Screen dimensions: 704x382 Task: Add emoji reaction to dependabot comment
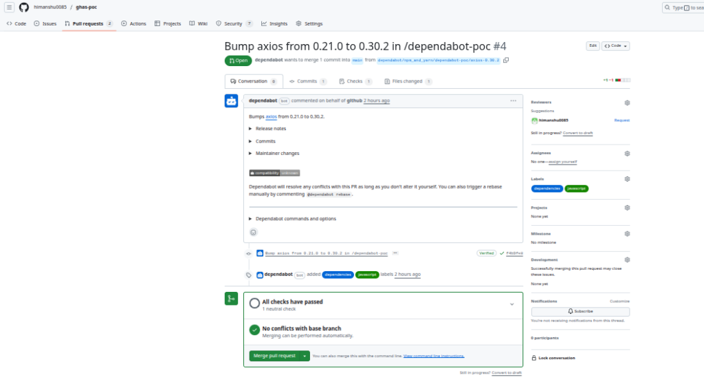pos(253,233)
